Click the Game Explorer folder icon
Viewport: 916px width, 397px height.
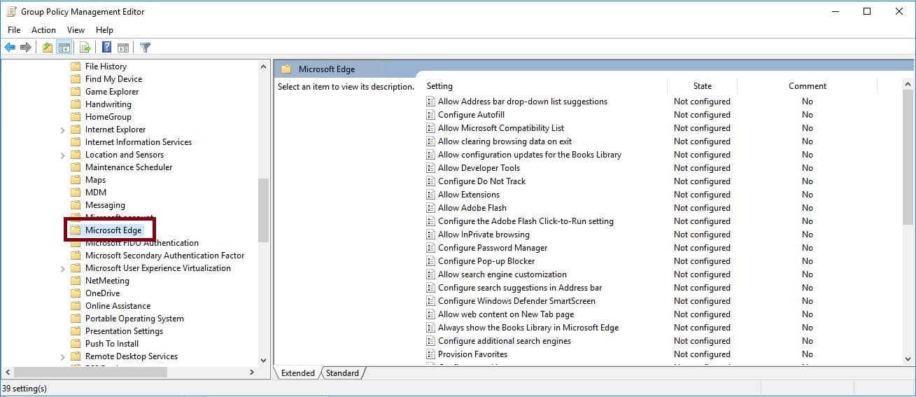[x=76, y=92]
